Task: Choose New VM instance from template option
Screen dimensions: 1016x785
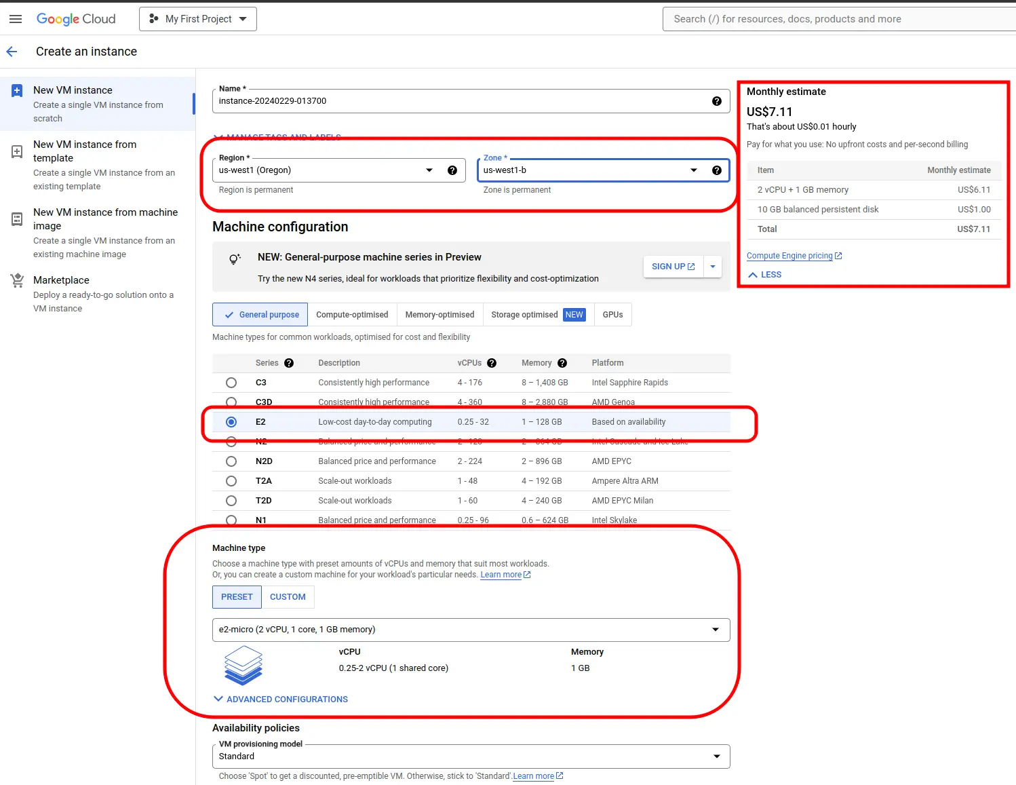Action: coord(98,165)
